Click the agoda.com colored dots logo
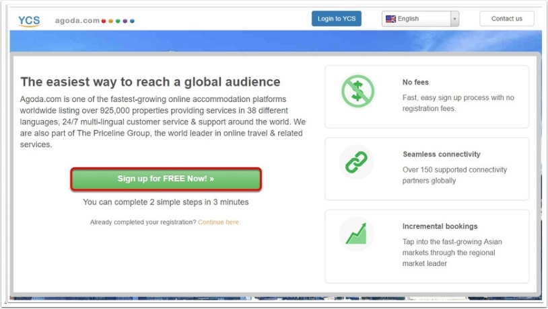 click(x=95, y=21)
